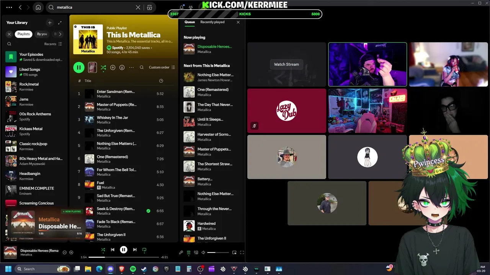This screenshot has height=275, width=490.
Task: Toggle the By you filter chip
Action: point(42,34)
